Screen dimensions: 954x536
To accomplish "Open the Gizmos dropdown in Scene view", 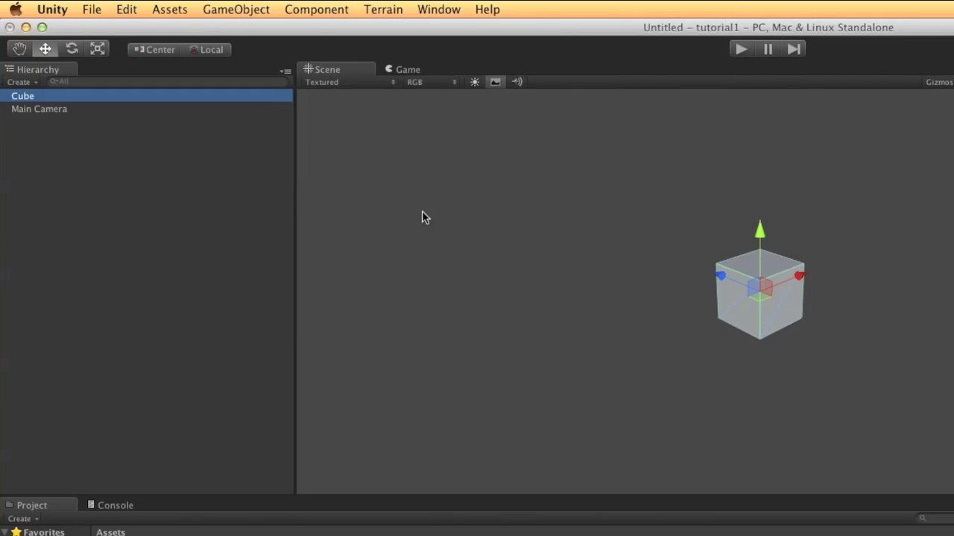I will click(x=939, y=82).
